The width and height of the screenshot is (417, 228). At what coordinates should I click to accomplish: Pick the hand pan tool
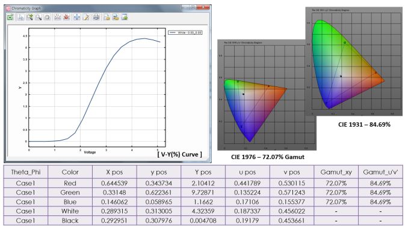tap(47, 17)
